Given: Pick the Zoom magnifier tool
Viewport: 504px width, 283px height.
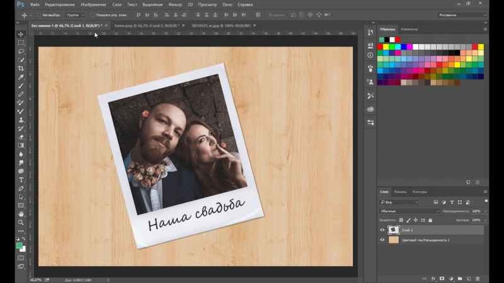Looking at the screenshot, I should (x=21, y=223).
